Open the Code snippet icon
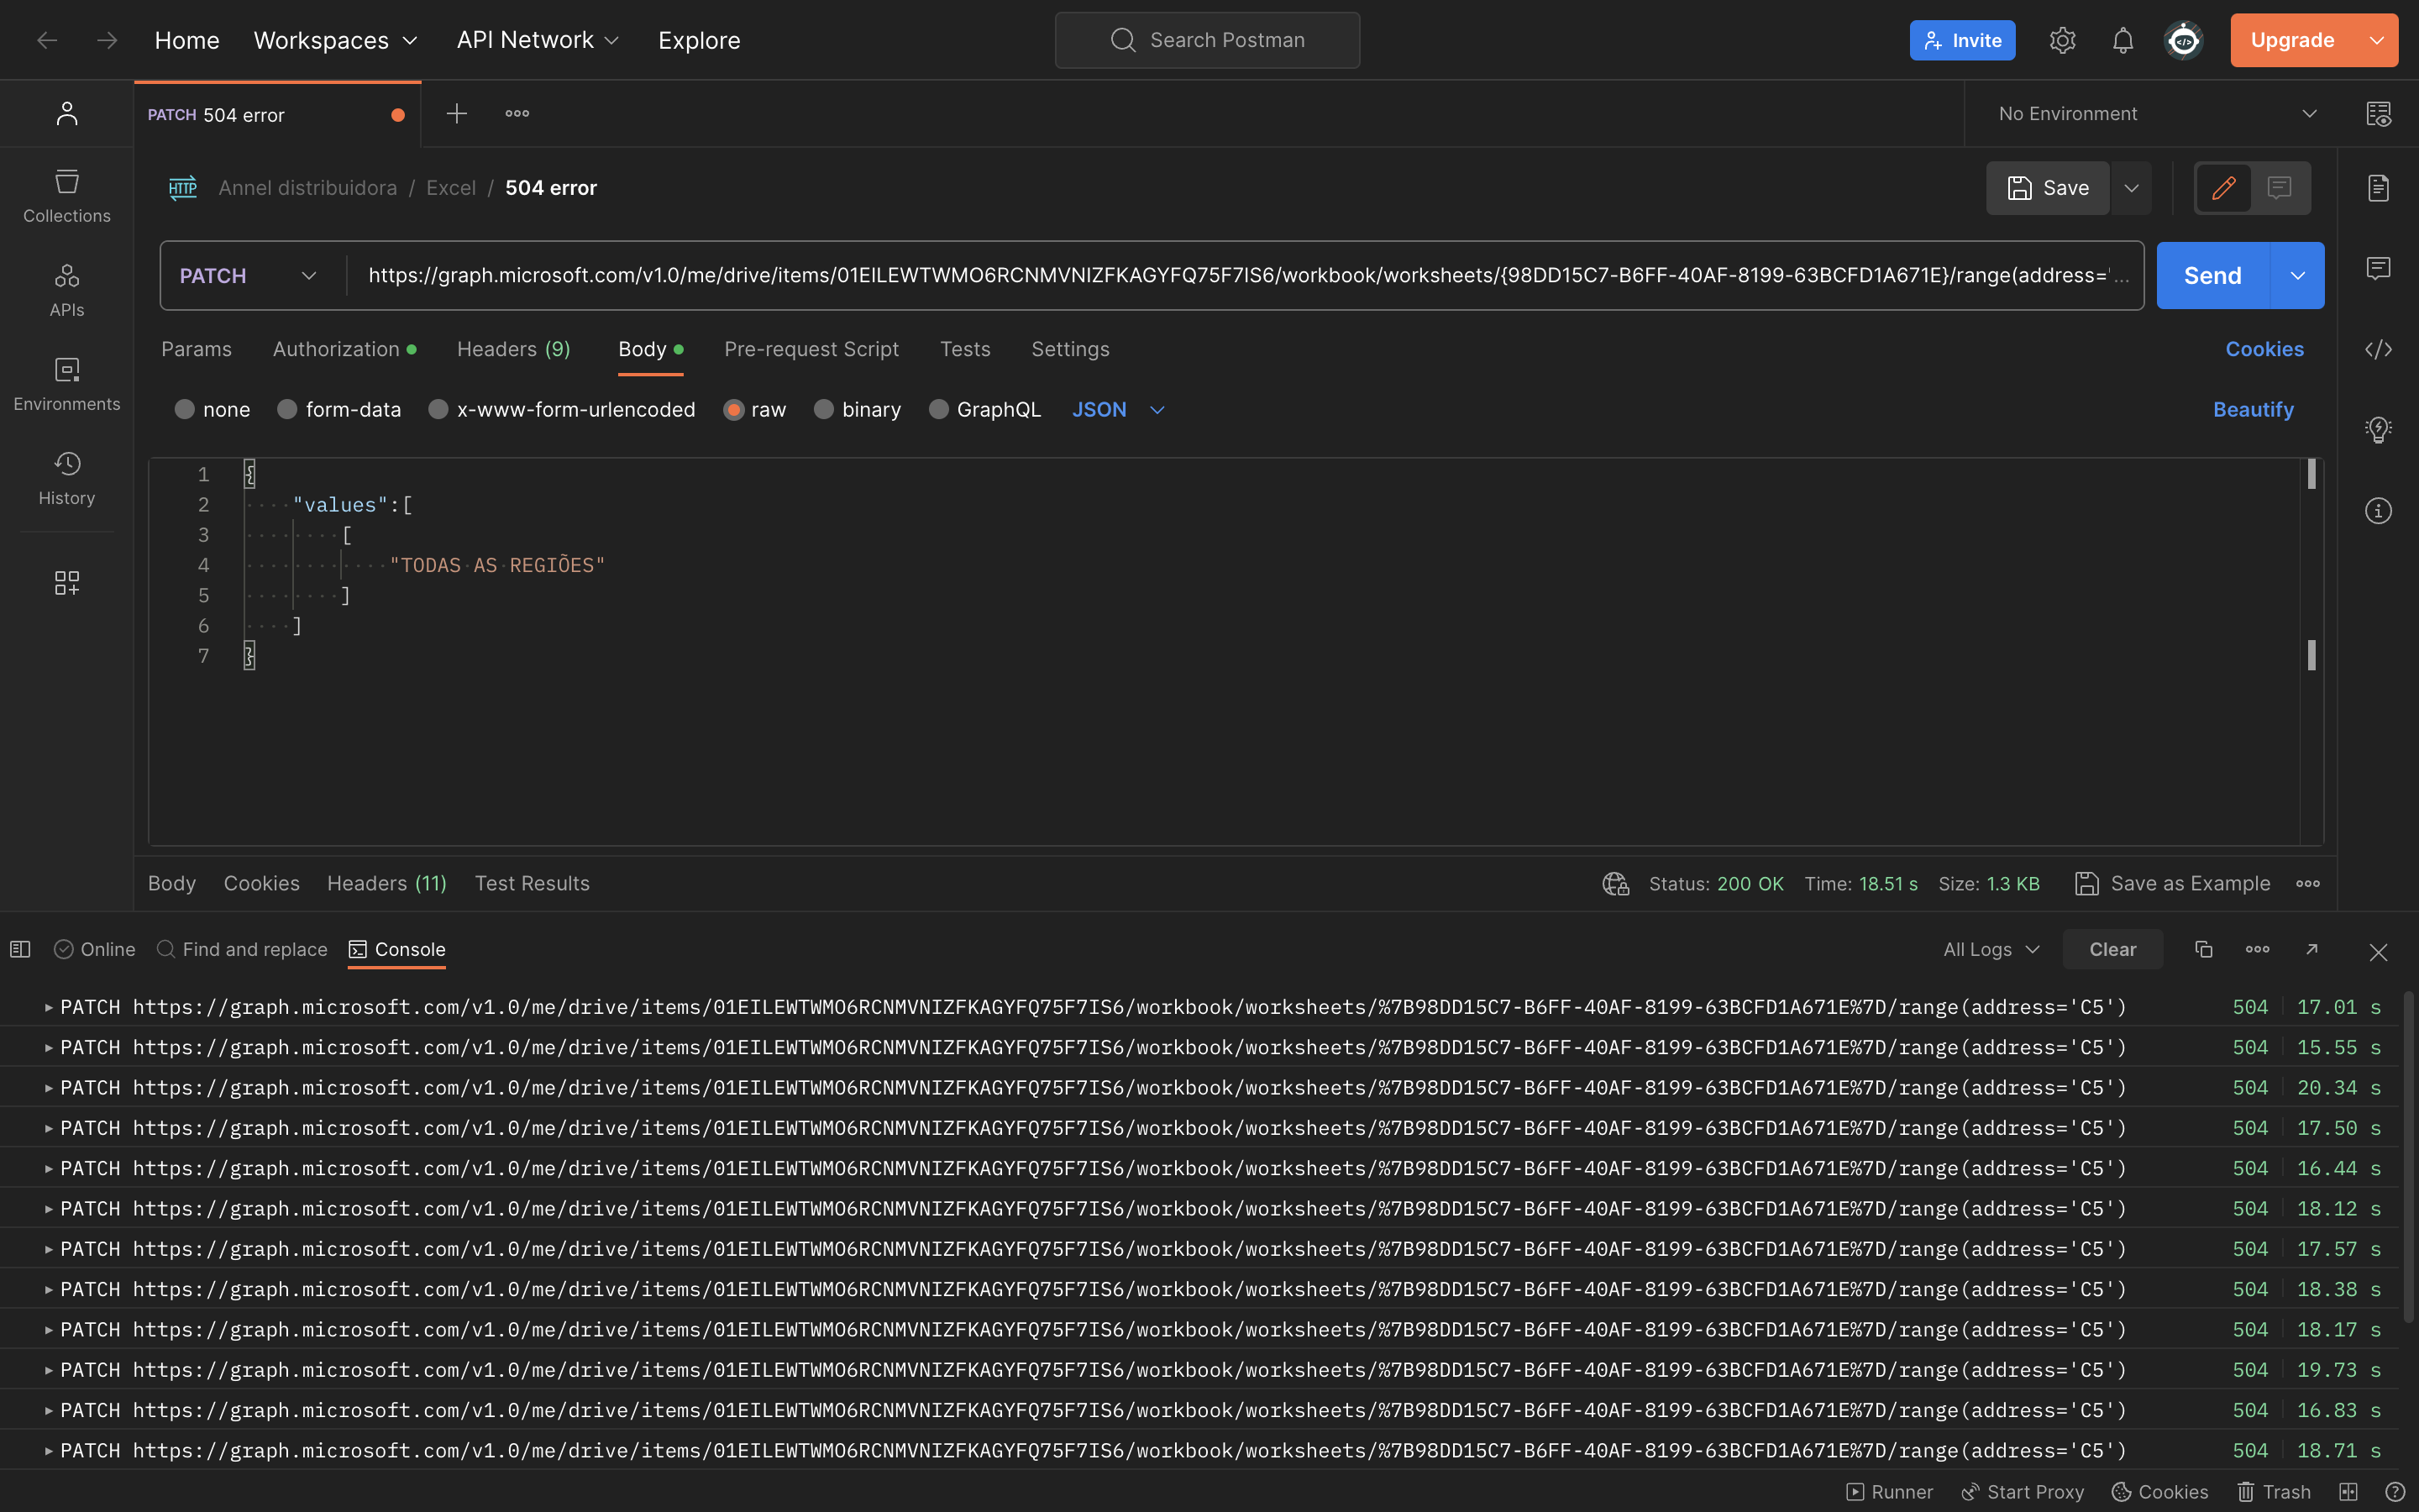 (2379, 349)
